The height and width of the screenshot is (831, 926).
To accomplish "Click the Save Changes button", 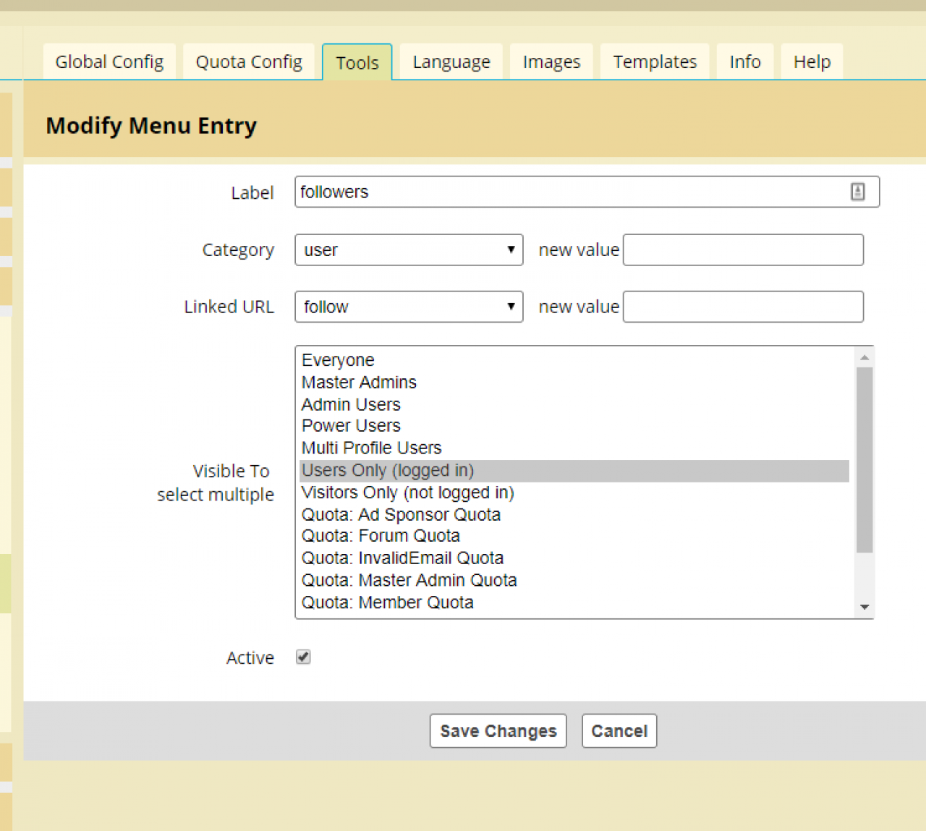I will pyautogui.click(x=498, y=731).
